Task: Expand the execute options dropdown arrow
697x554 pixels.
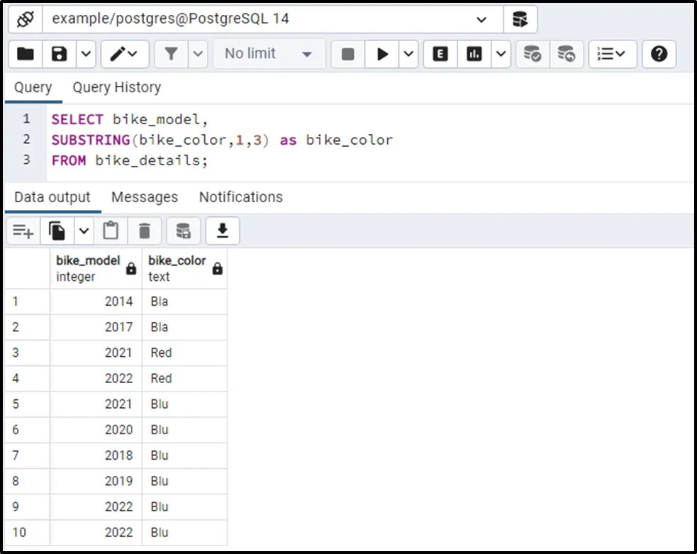Action: click(x=409, y=54)
